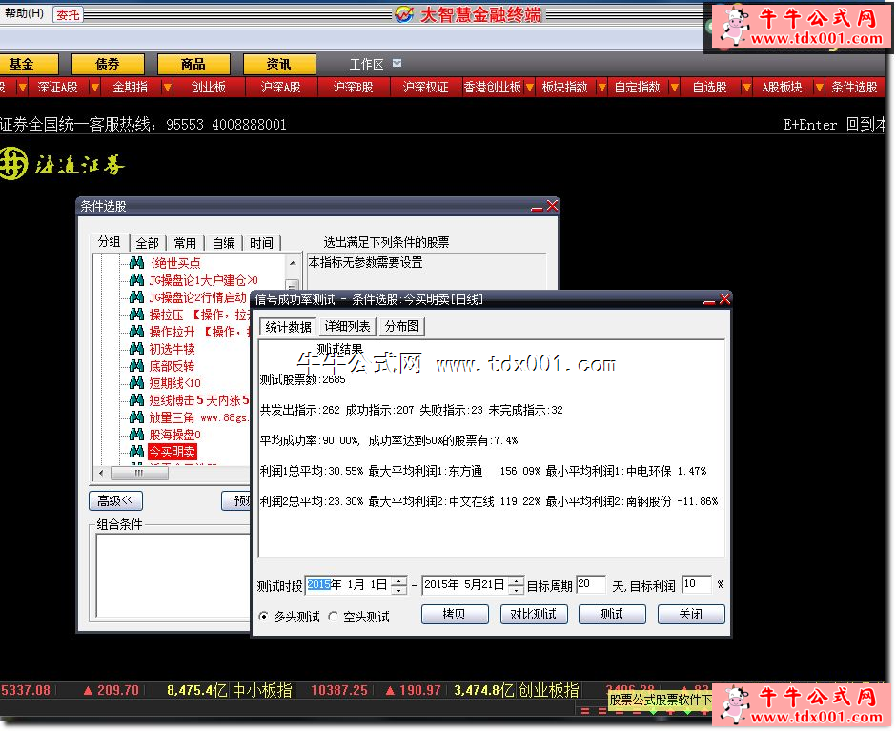896x731 pixels.
Task: Click the binoculars icon for 股海操盘0
Action: (136, 435)
